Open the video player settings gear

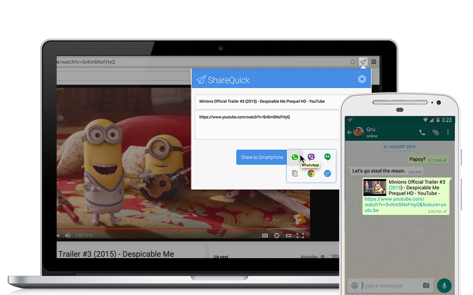click(277, 235)
